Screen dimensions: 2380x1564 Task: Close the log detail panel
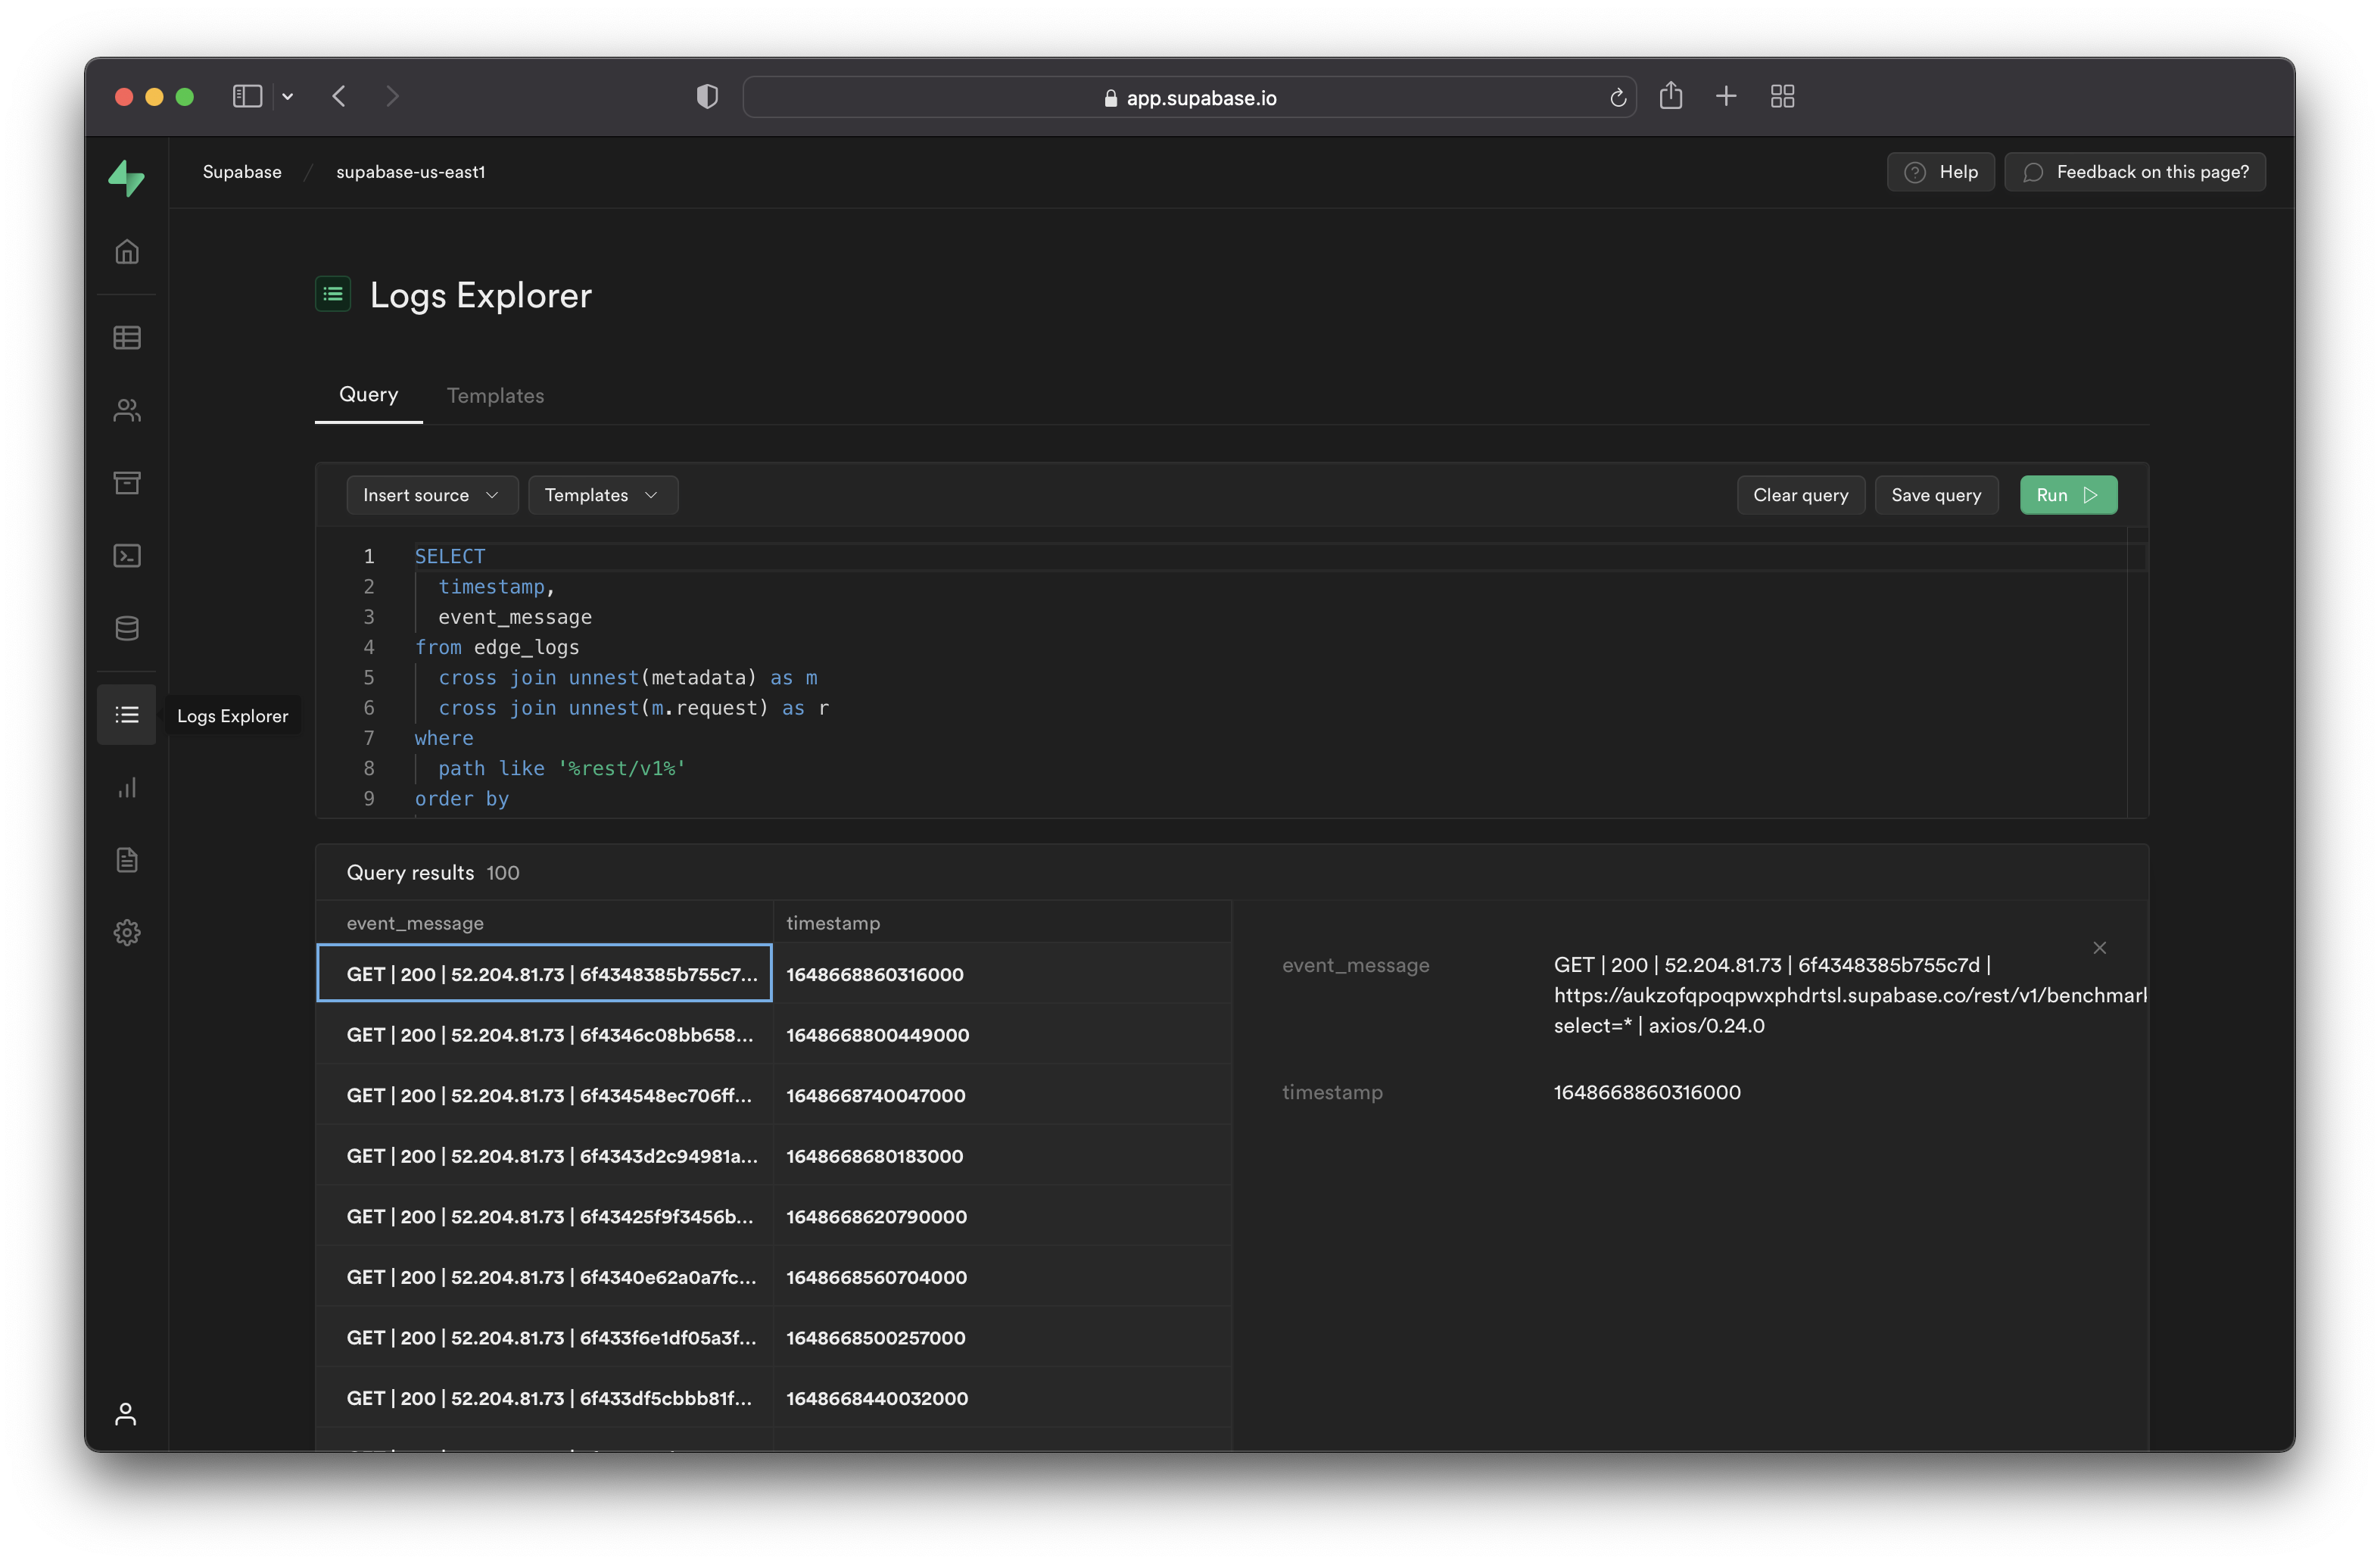coord(2099,947)
